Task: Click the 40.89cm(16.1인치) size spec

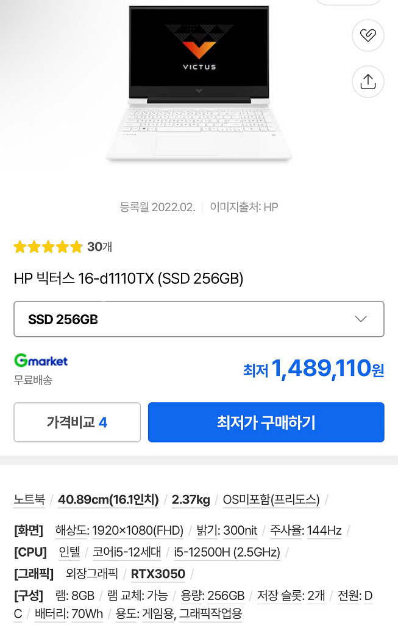Action: [x=110, y=499]
